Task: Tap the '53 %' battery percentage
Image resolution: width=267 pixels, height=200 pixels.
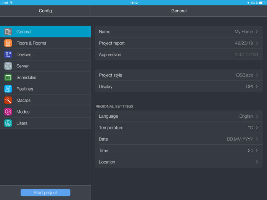Action: click(x=254, y=3)
